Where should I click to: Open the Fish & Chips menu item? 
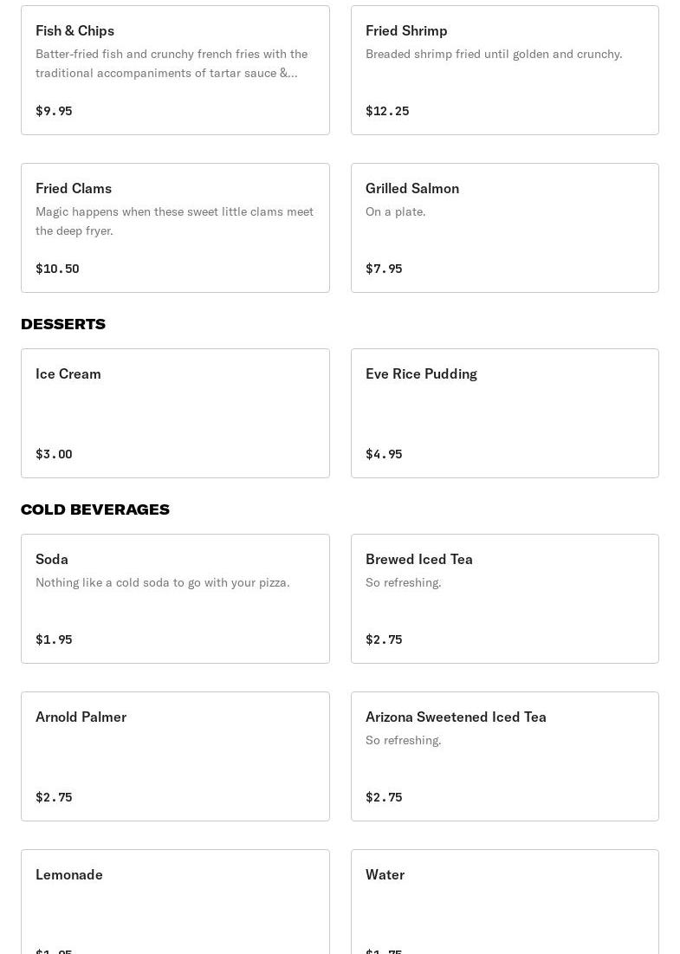pos(175,70)
